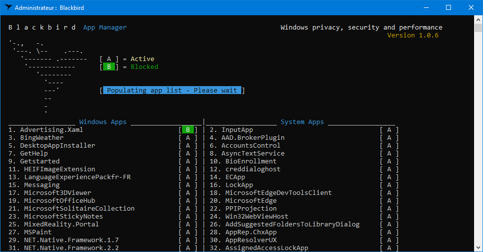Select the '3. BingWeather' entry
483x252 pixels.
[36, 138]
